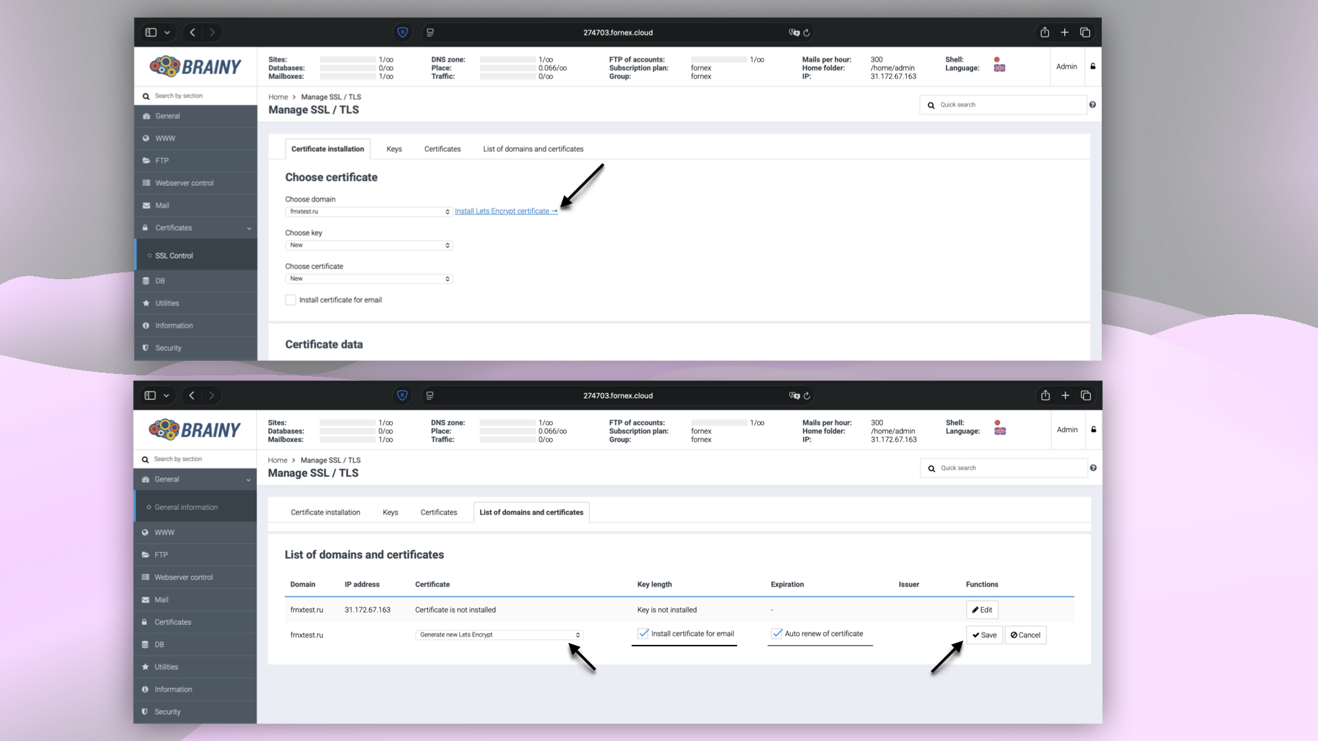This screenshot has width=1318, height=741.
Task: Switch to the Certificates tab in the bottom panel
Action: pyautogui.click(x=439, y=513)
